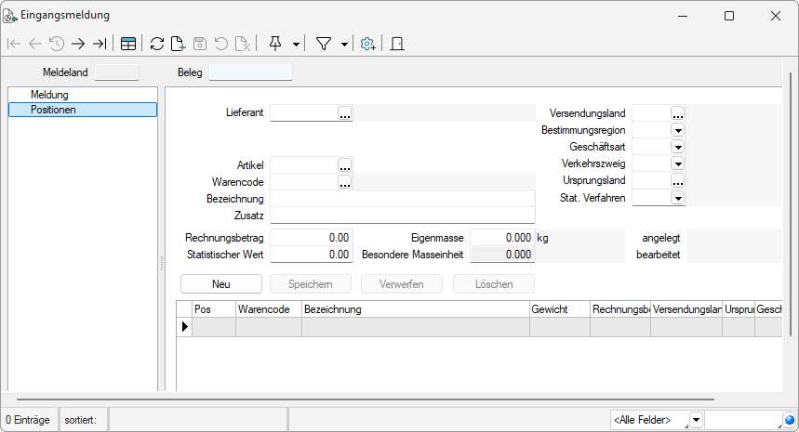The height and width of the screenshot is (432, 799).
Task: Open Lieferant lookup ellipsis button
Action: click(x=345, y=113)
